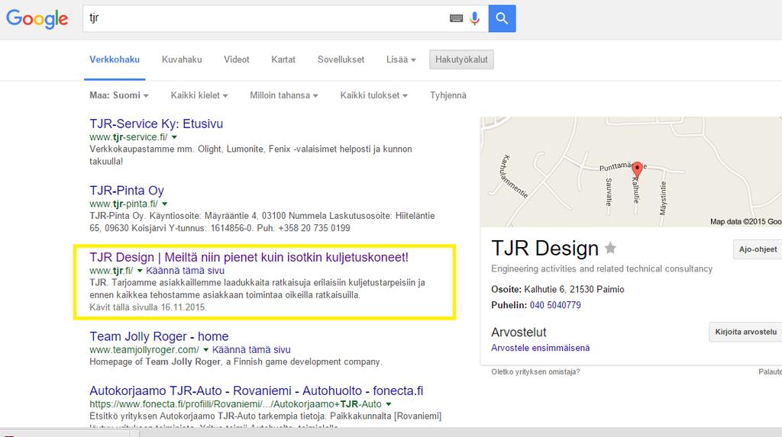Open the TJR-Service Ky: Etusivu result
782x437 pixels.
[156, 124]
